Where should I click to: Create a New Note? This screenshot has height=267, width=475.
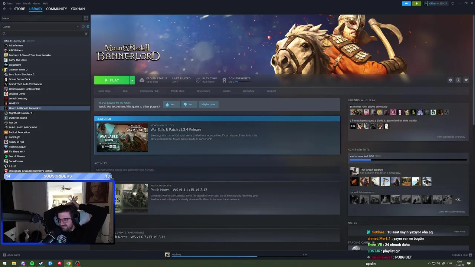click(459, 231)
